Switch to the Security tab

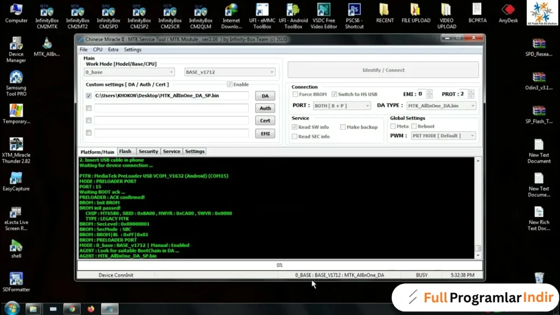pos(148,151)
